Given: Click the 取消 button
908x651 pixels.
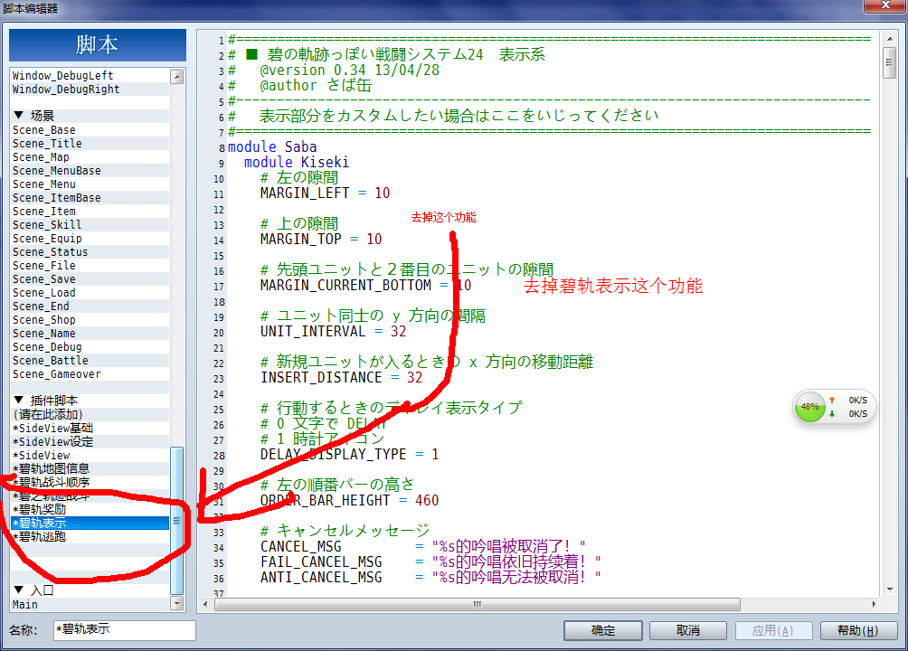Looking at the screenshot, I should [x=688, y=630].
